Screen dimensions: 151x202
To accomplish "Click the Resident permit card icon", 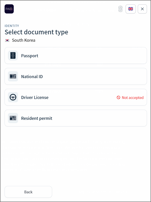I will 13,118.
